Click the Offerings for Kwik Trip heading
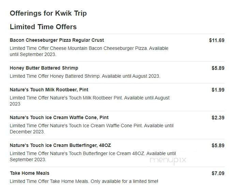229x188 pixels. 48,13
